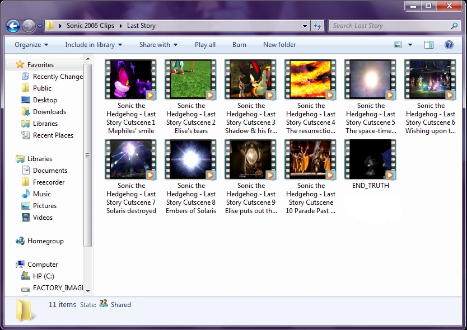Click navigation pane scroll up arrow

pos(88,59)
